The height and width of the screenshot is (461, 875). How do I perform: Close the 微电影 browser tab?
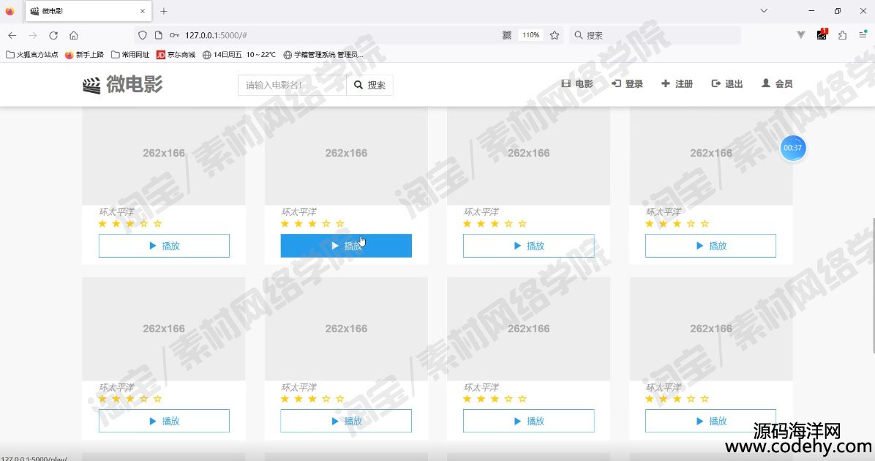click(x=143, y=11)
